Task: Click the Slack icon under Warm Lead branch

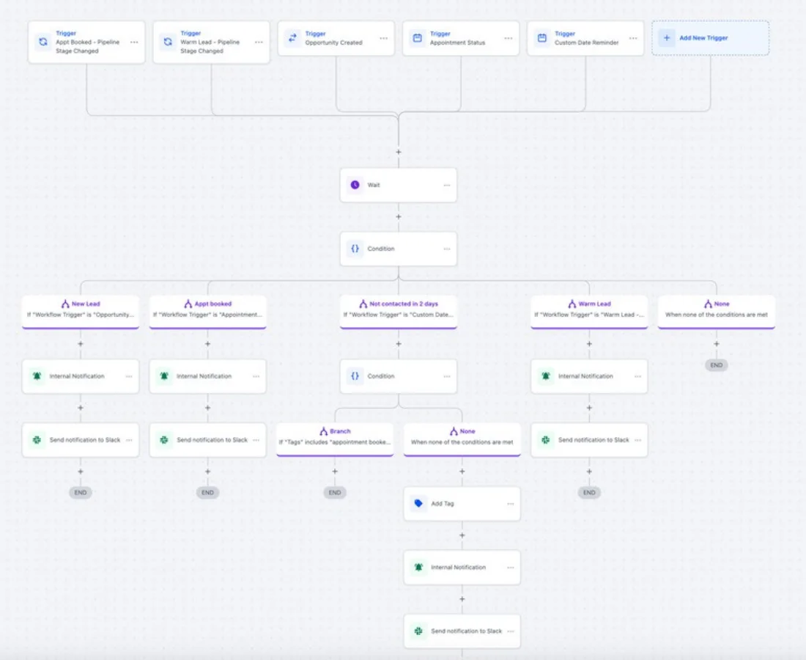Action: point(546,440)
